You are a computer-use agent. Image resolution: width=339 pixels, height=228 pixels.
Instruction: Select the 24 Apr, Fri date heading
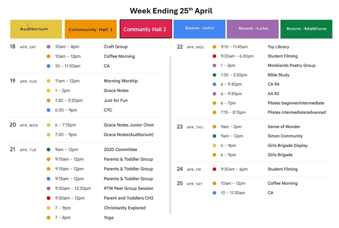point(189,169)
